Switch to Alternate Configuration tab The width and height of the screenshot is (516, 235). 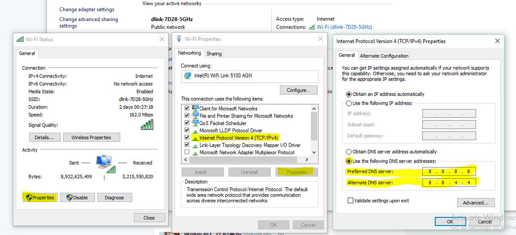[x=384, y=56]
